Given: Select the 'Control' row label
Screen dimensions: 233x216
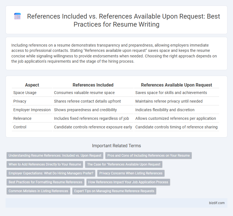Looking at the screenshot, I should click(x=20, y=127).
